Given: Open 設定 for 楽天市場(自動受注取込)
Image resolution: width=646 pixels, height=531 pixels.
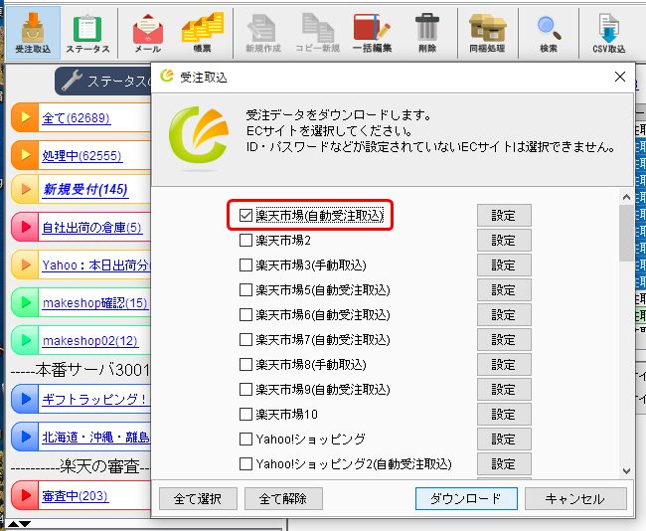Looking at the screenshot, I should pos(504,215).
